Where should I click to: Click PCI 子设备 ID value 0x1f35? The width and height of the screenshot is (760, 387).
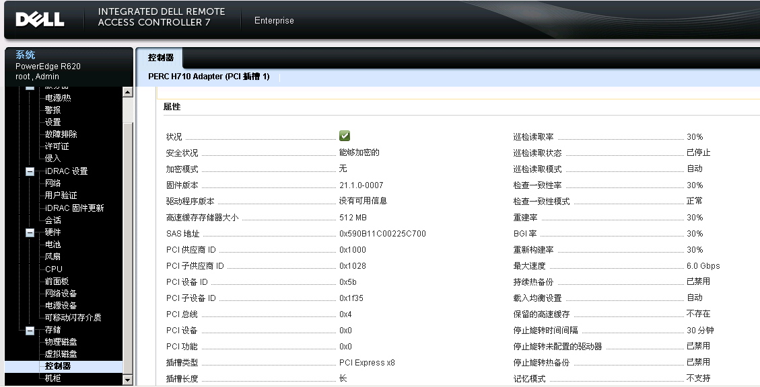coord(351,298)
